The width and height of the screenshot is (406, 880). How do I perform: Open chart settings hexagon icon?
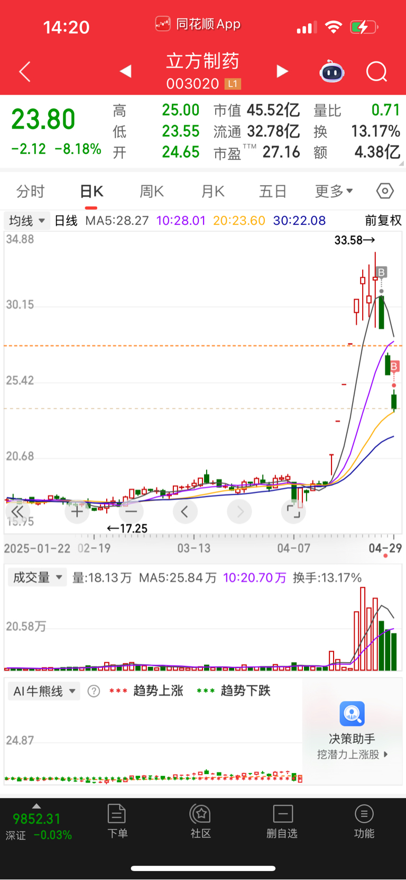[x=385, y=190]
